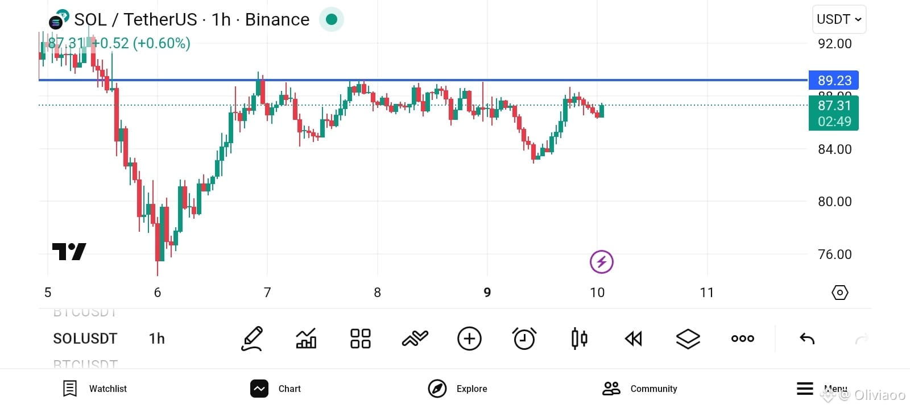
Task: Open more options three-dots icon
Action: [x=742, y=339]
